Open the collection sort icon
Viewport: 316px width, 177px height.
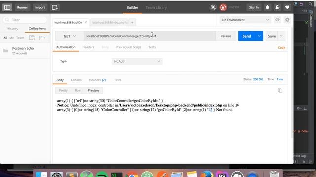pos(42,38)
